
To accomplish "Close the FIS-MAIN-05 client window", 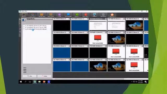I will pos(124,19).
